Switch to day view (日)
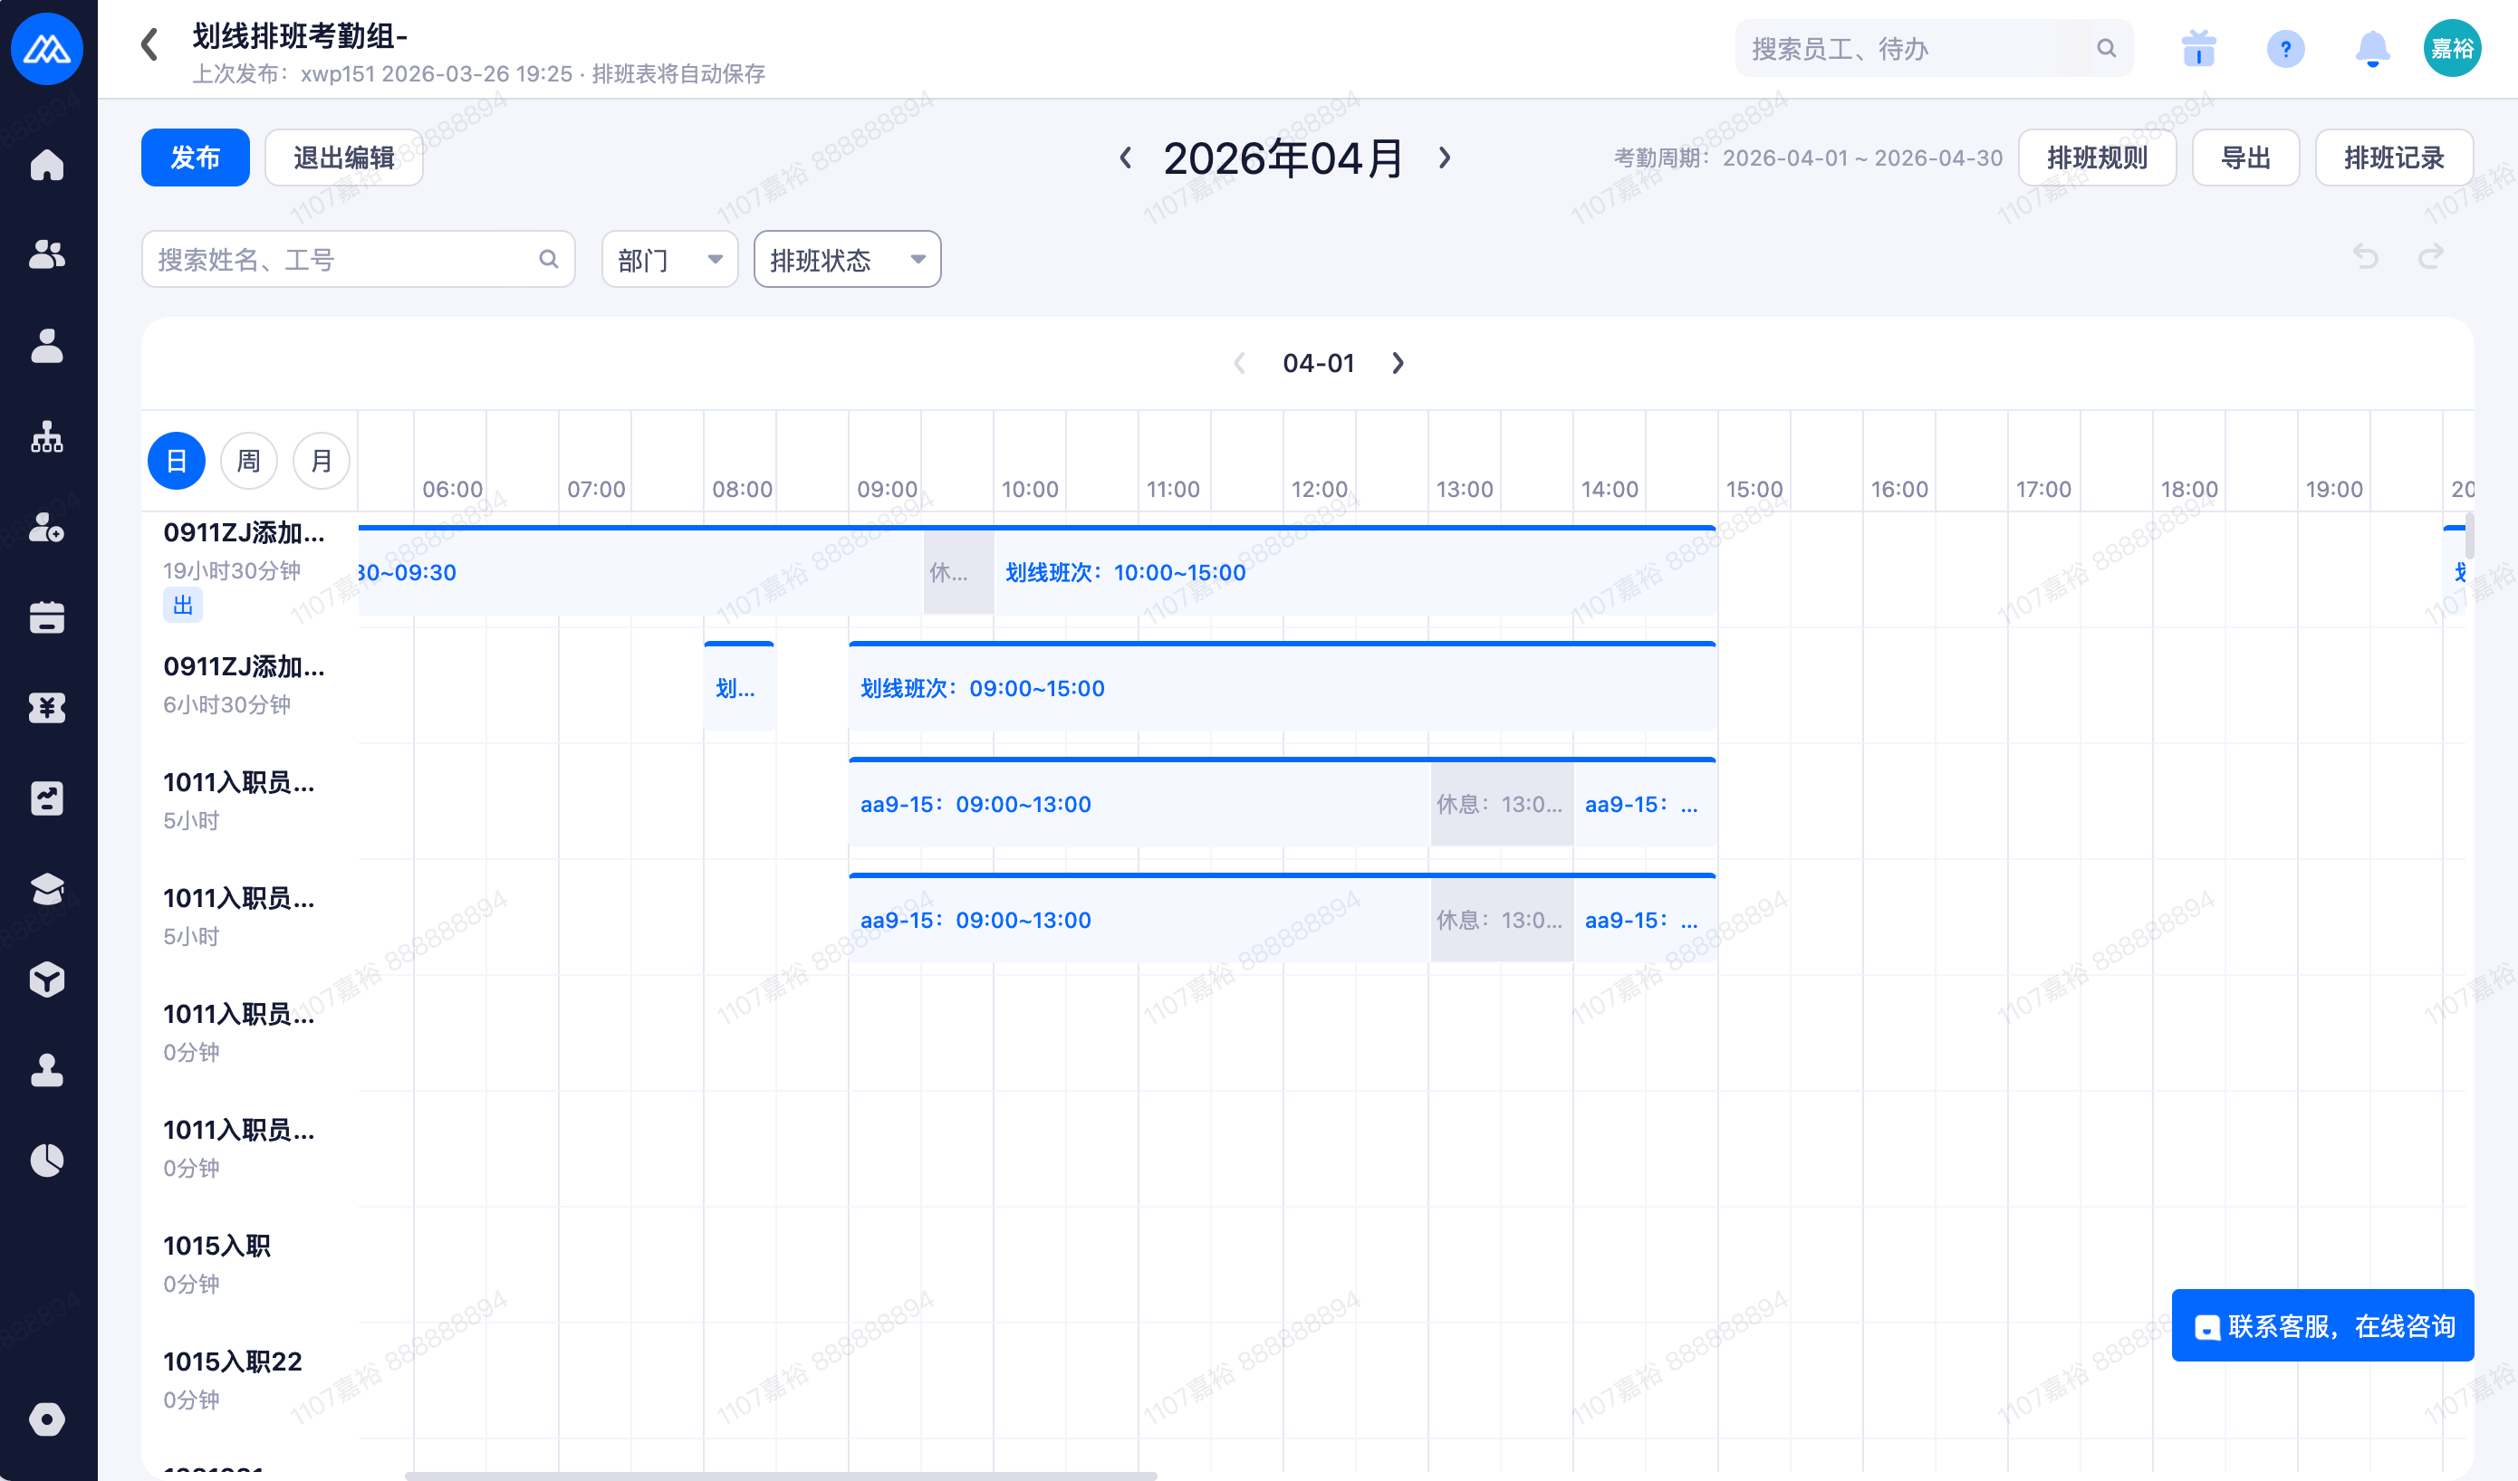2518x1481 pixels. click(x=177, y=461)
